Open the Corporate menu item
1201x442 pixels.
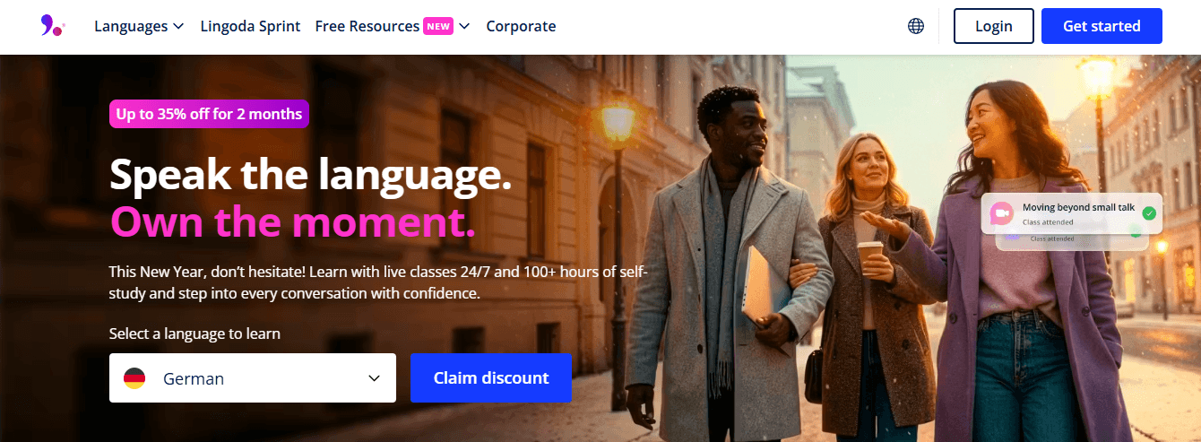click(521, 26)
